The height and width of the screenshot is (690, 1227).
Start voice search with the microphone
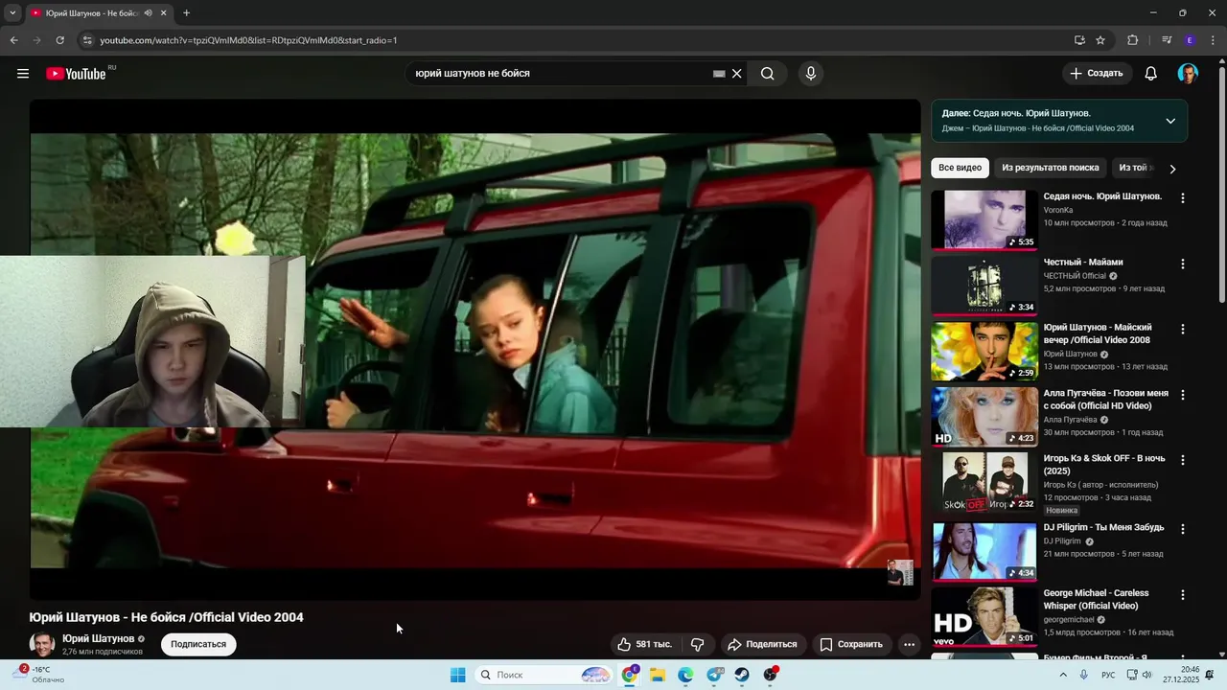point(811,74)
